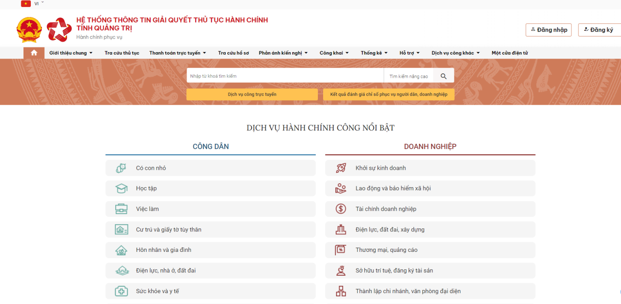Viewport: 621px width, 304px height.
Task: Click the add-user icon in Đăng ký button
Action: 586,30
